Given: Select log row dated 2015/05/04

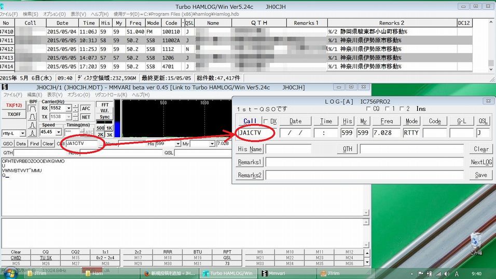Looking at the screenshot, I should [x=236, y=32].
